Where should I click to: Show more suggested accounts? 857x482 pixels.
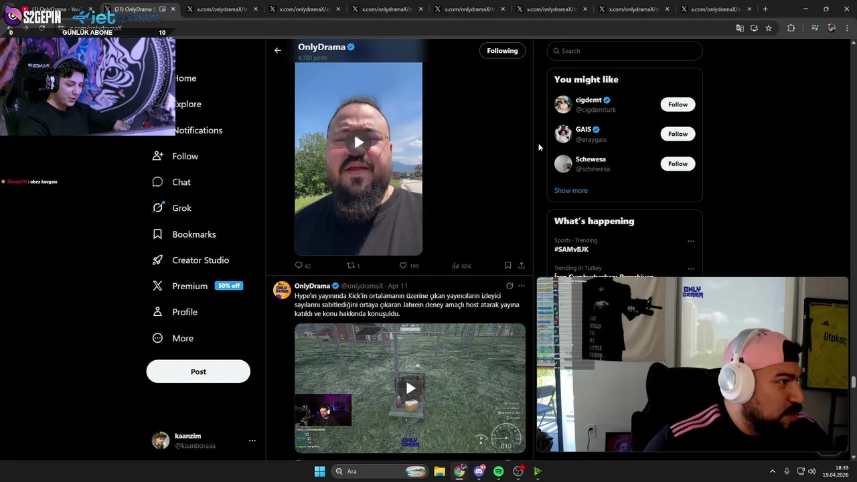tap(570, 191)
